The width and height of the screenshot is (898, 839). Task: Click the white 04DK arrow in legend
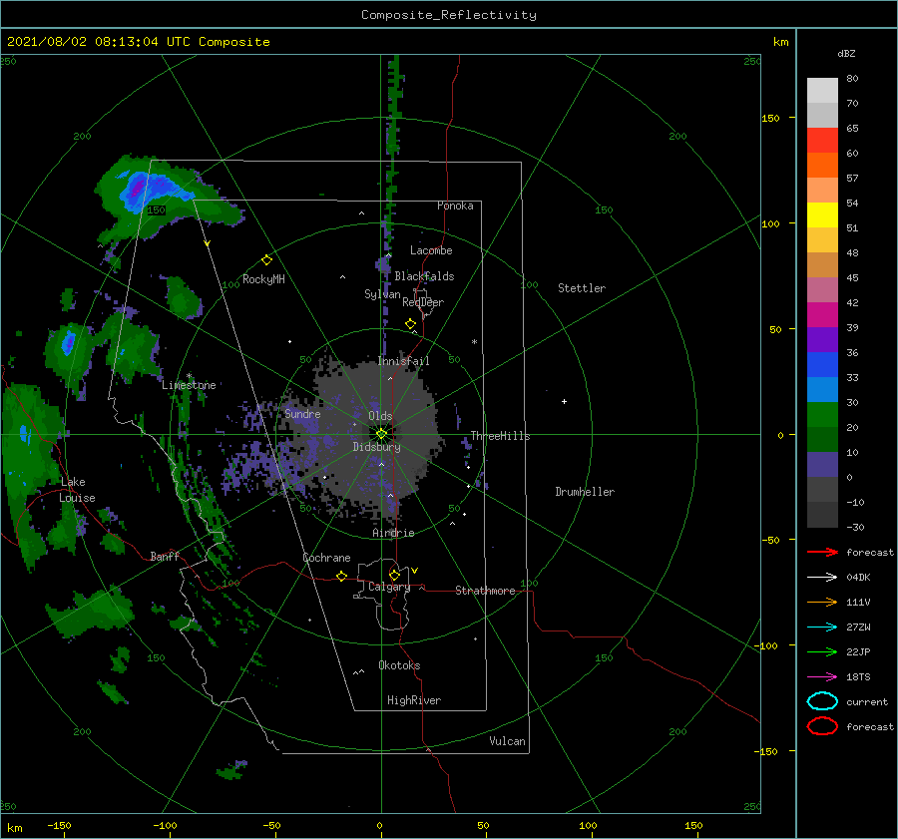[822, 577]
